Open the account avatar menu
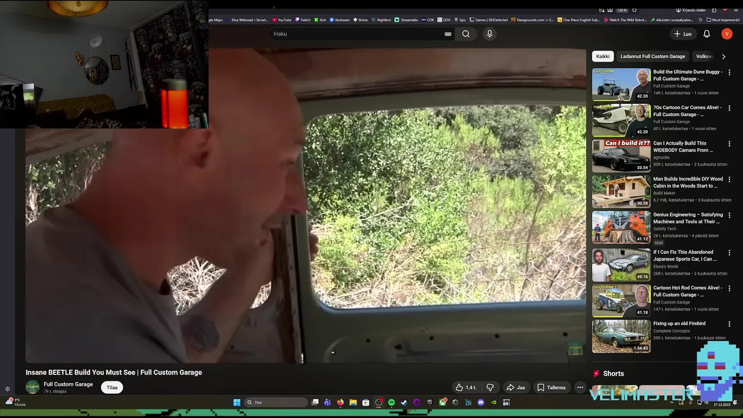 point(727,34)
